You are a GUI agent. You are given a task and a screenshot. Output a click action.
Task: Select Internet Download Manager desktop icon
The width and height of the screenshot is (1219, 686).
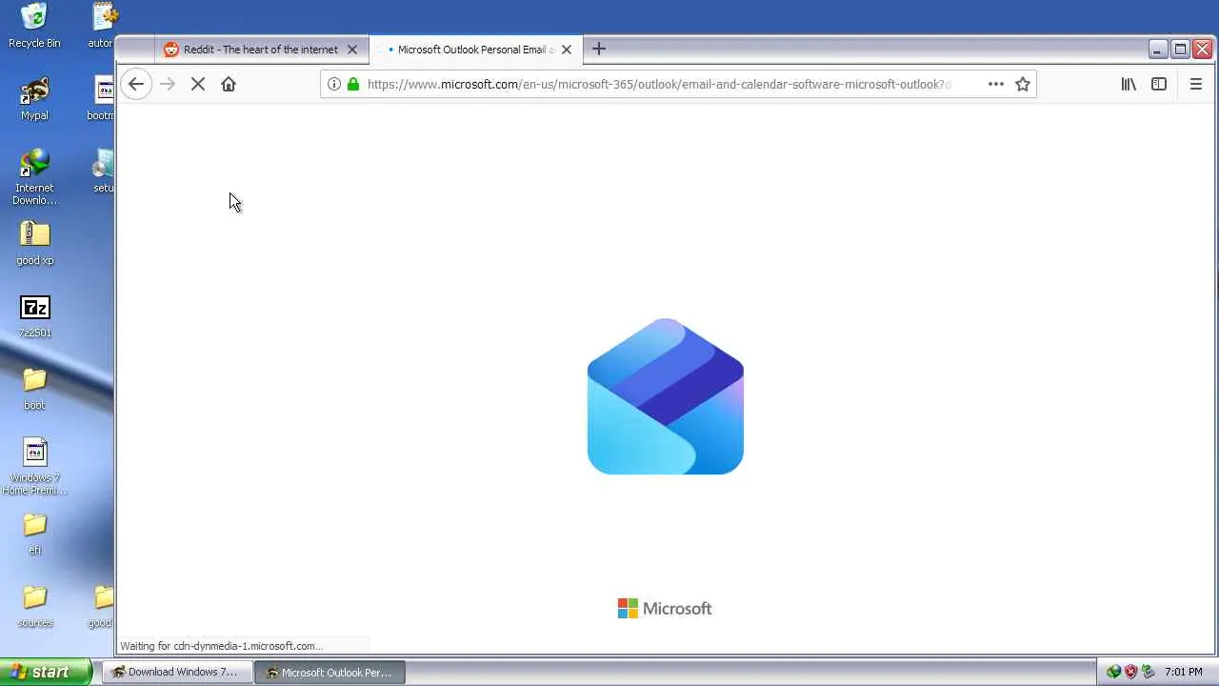[x=34, y=177]
